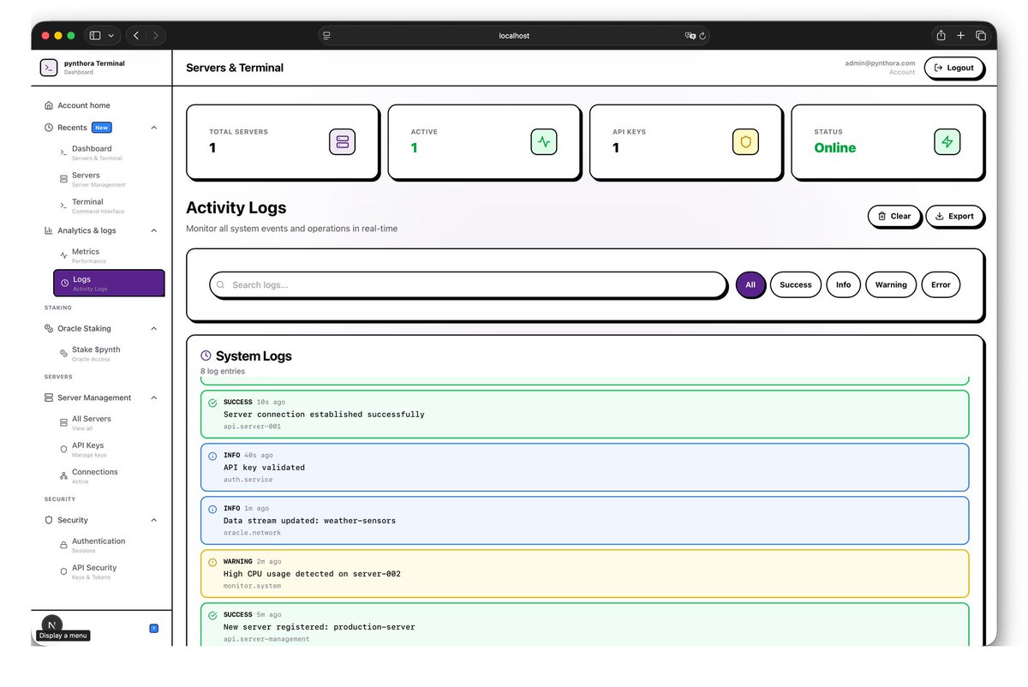Collapse the Analytics & logs section

point(154,230)
